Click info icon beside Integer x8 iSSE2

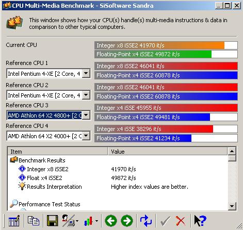pyautogui.click(x=22, y=169)
